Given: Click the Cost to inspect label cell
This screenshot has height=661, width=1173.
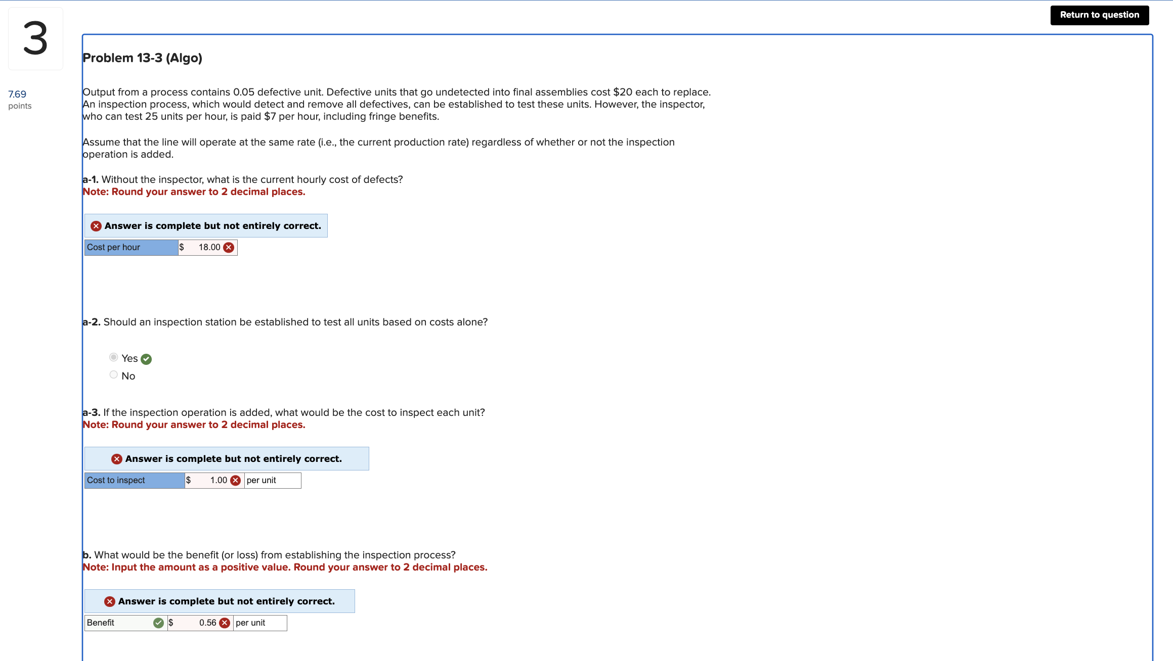Looking at the screenshot, I should coord(134,480).
